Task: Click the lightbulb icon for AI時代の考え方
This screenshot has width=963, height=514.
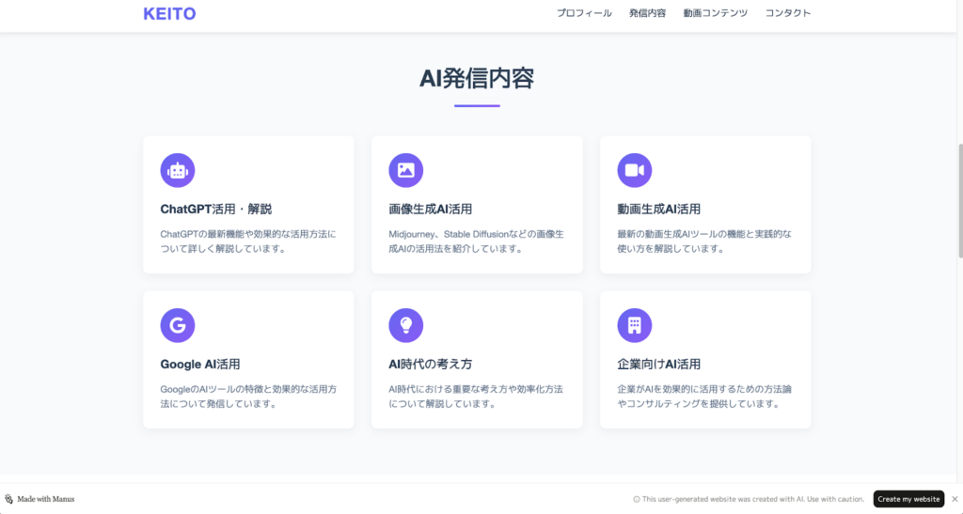Action: (405, 325)
